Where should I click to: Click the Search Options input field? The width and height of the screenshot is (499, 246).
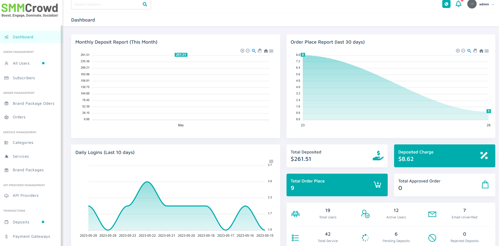(x=107, y=4)
